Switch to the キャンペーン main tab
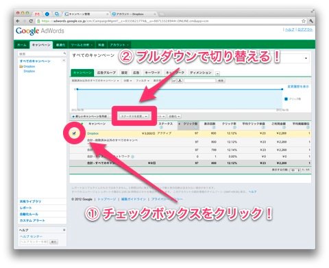329x268 pixels. tap(41, 45)
